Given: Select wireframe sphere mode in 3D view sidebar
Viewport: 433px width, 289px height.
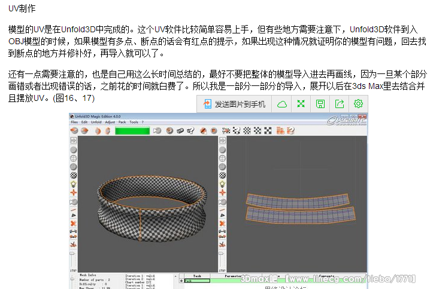Looking at the screenshot, I should tap(74, 158).
